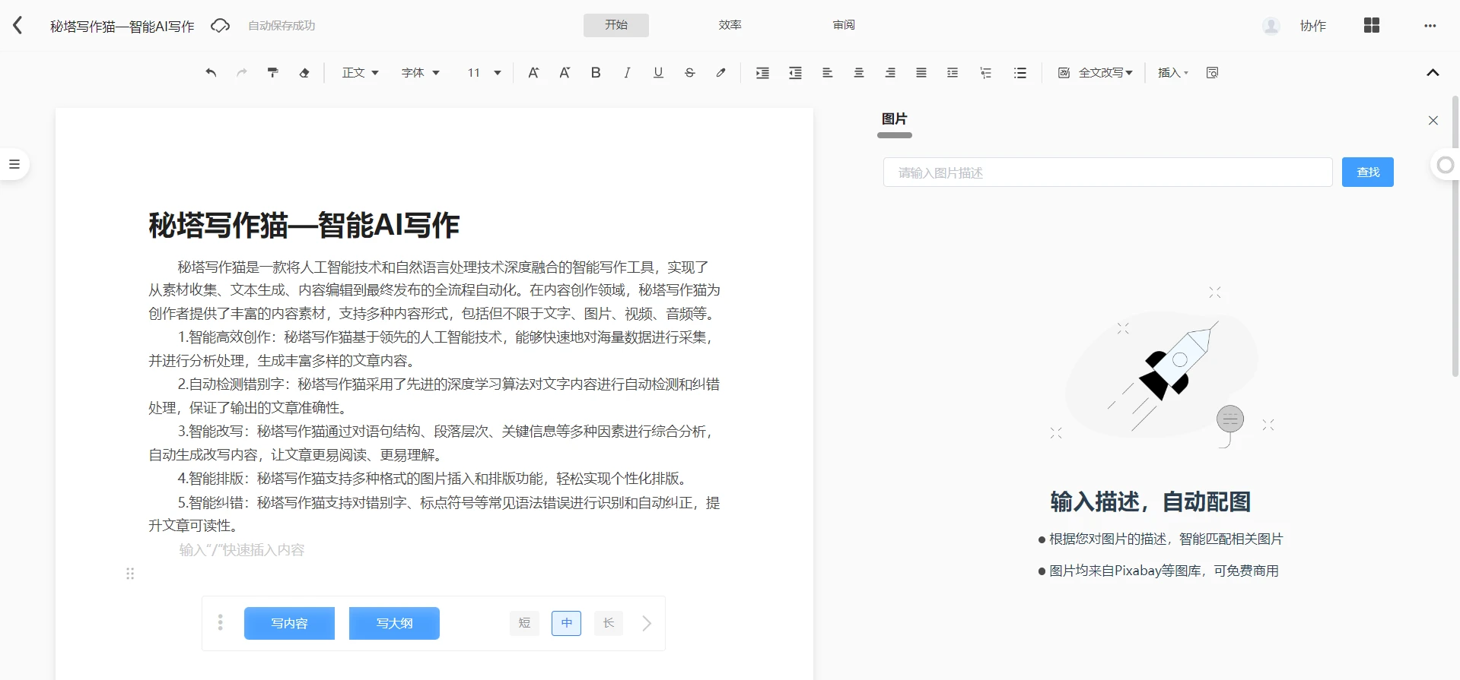Expand the writing bar with the right chevron

point(647,623)
